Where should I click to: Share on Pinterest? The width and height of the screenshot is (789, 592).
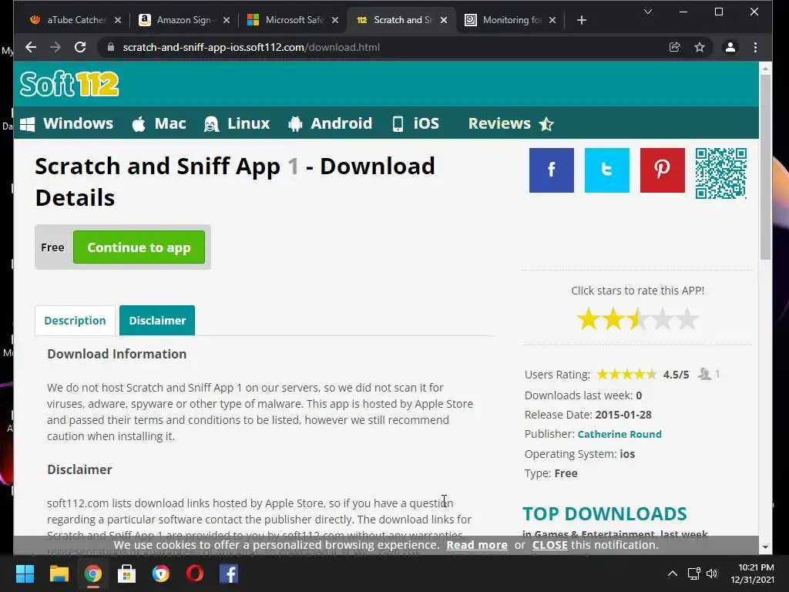662,170
